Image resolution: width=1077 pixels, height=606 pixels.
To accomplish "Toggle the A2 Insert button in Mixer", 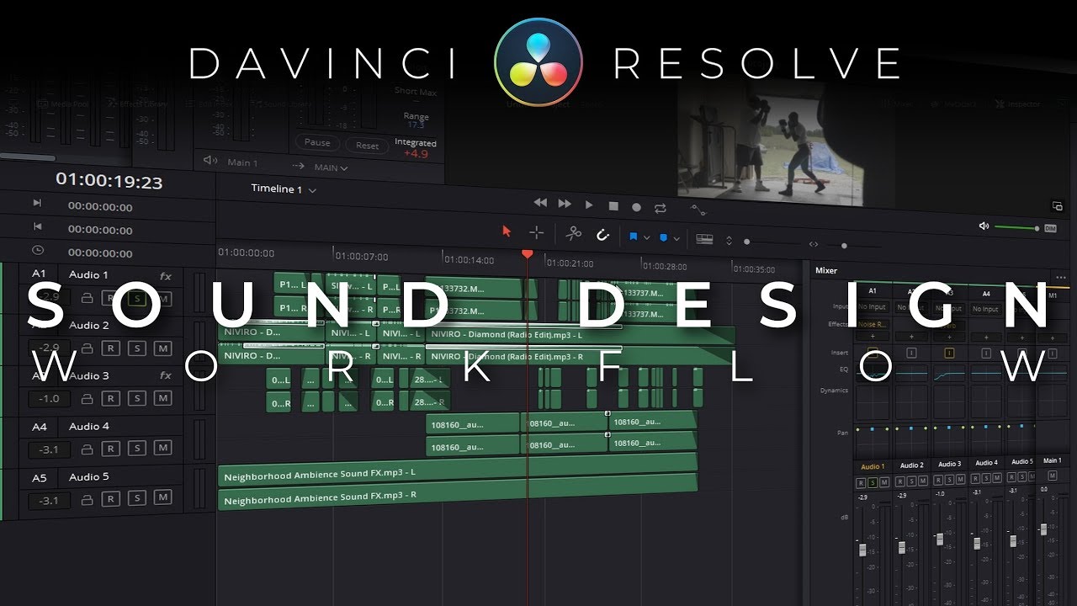I will click(x=911, y=353).
